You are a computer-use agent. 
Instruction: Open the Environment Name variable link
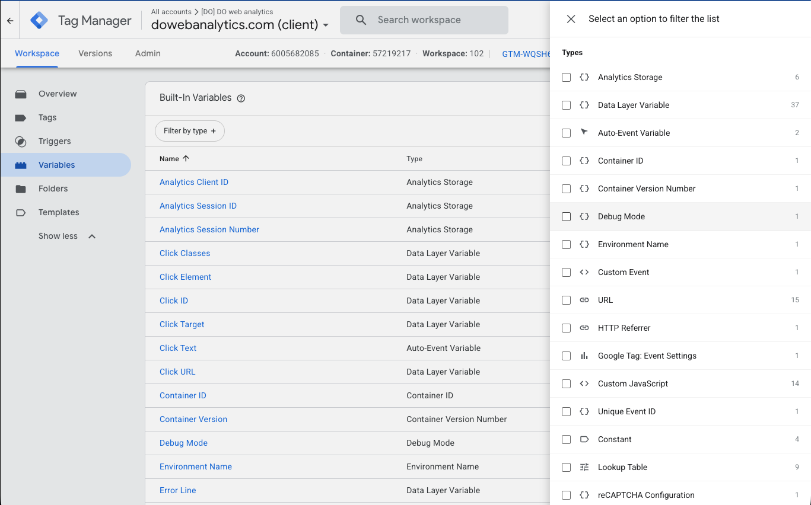click(x=196, y=466)
